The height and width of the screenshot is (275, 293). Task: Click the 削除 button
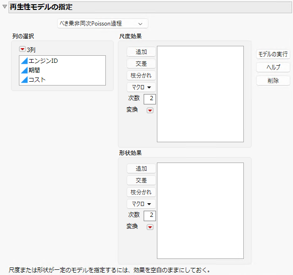point(273,80)
